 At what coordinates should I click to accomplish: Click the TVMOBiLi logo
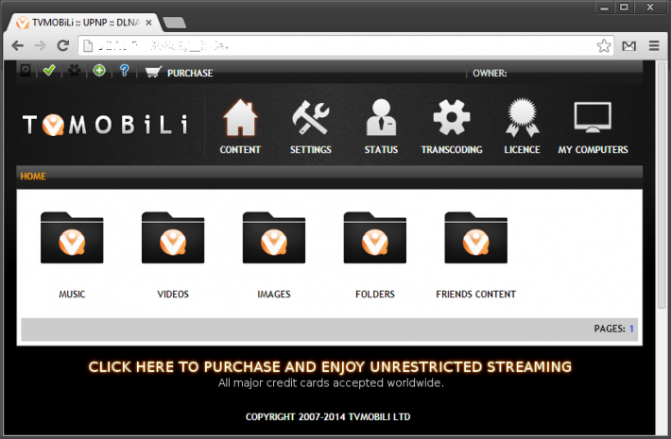click(105, 125)
